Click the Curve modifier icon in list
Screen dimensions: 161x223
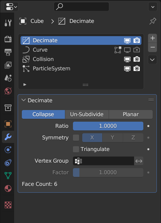(x=26, y=50)
